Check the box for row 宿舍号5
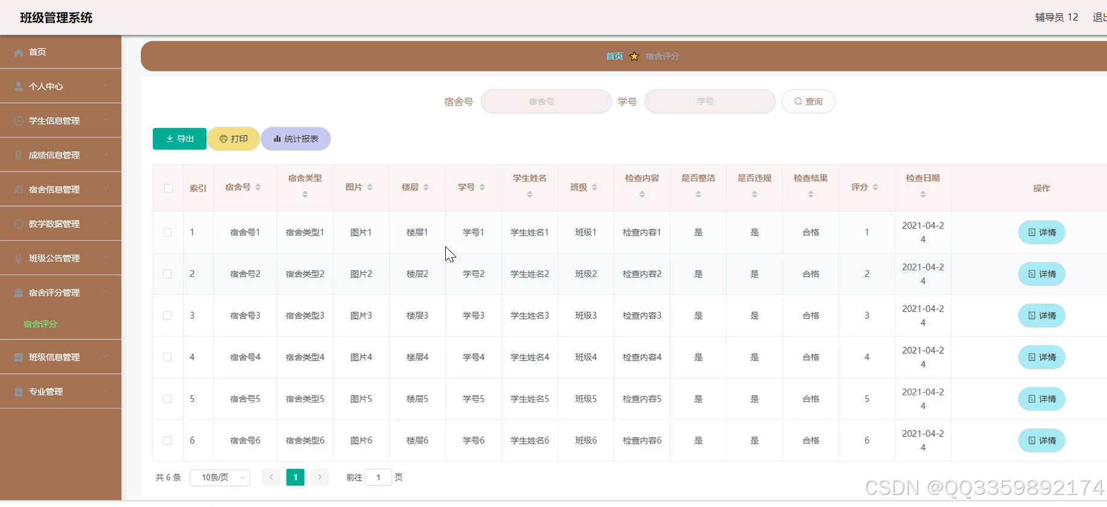This screenshot has height=507, width=1107. click(168, 399)
